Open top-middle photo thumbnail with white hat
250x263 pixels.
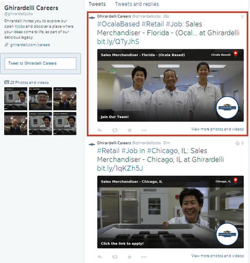(40, 99)
